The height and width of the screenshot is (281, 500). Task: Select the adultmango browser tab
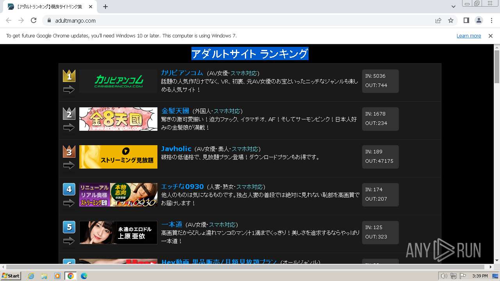click(x=50, y=7)
